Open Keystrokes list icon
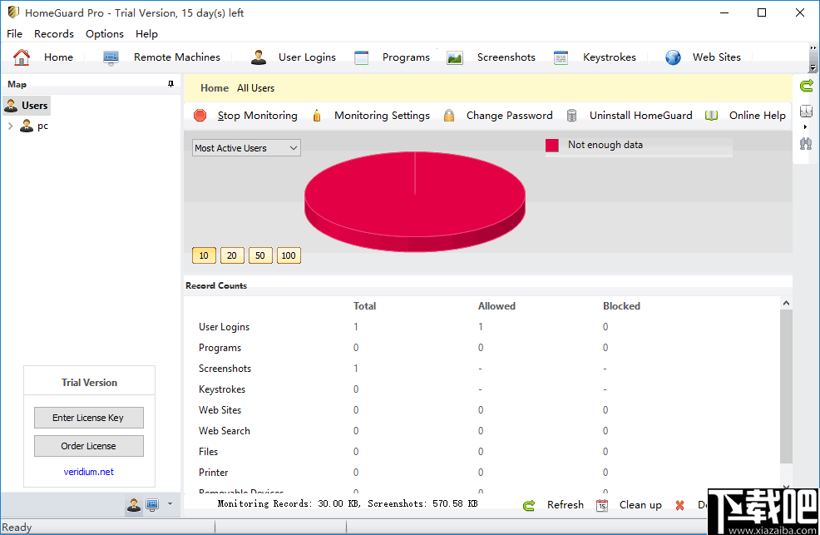The height and width of the screenshot is (535, 820). [561, 57]
